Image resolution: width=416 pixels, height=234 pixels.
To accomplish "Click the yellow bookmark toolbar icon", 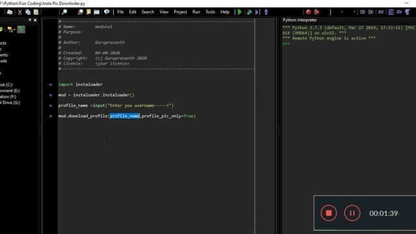I will tap(88, 12).
